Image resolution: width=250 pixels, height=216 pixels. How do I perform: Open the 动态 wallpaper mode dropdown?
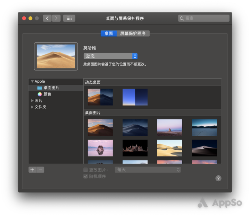tap(110, 56)
